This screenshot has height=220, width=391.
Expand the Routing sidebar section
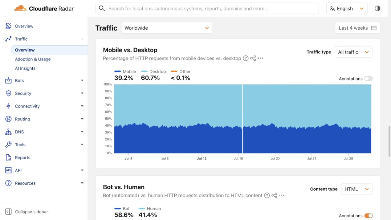point(82,119)
